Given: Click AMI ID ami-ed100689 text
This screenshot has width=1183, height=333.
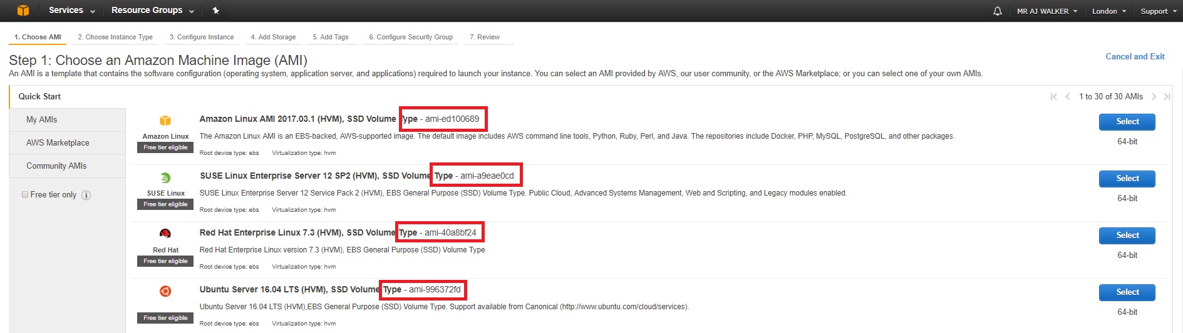Looking at the screenshot, I should click(x=452, y=119).
